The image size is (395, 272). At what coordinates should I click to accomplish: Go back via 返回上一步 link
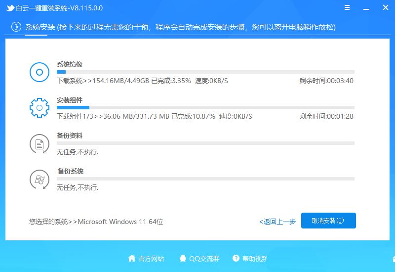click(277, 222)
